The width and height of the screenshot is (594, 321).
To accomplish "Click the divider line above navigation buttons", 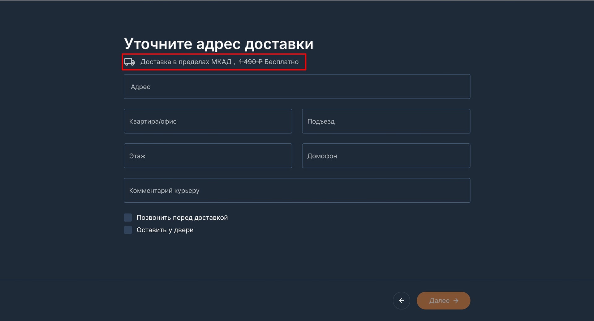I will (297, 280).
